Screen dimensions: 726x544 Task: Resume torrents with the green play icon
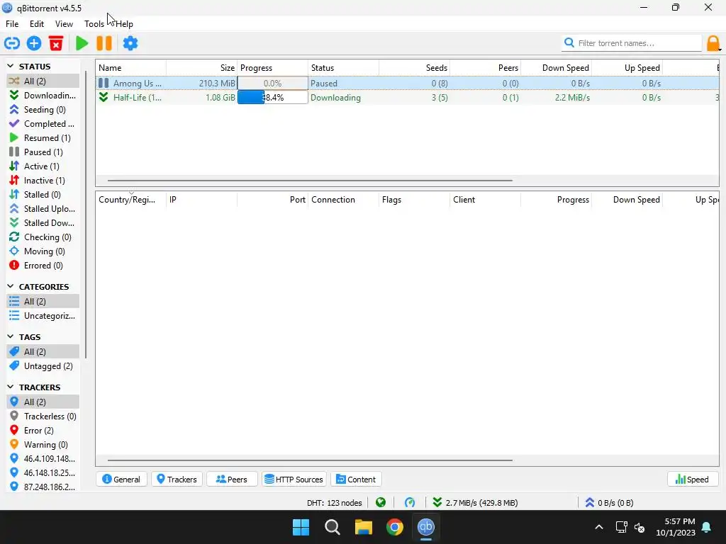tap(82, 43)
